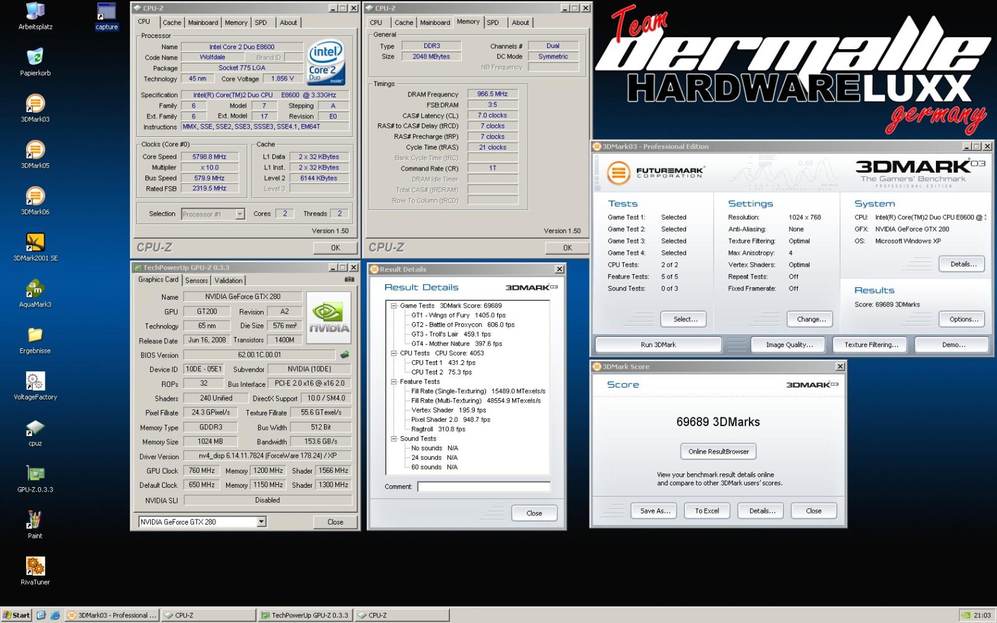
Task: Click Change... under Settings in 3DMark03
Action: point(811,319)
